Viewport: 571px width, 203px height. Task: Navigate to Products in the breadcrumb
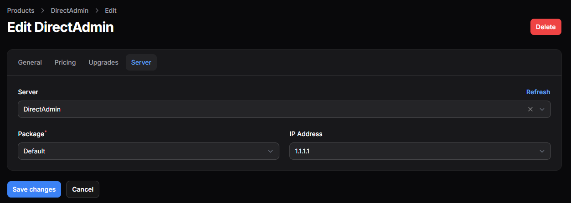pos(21,10)
